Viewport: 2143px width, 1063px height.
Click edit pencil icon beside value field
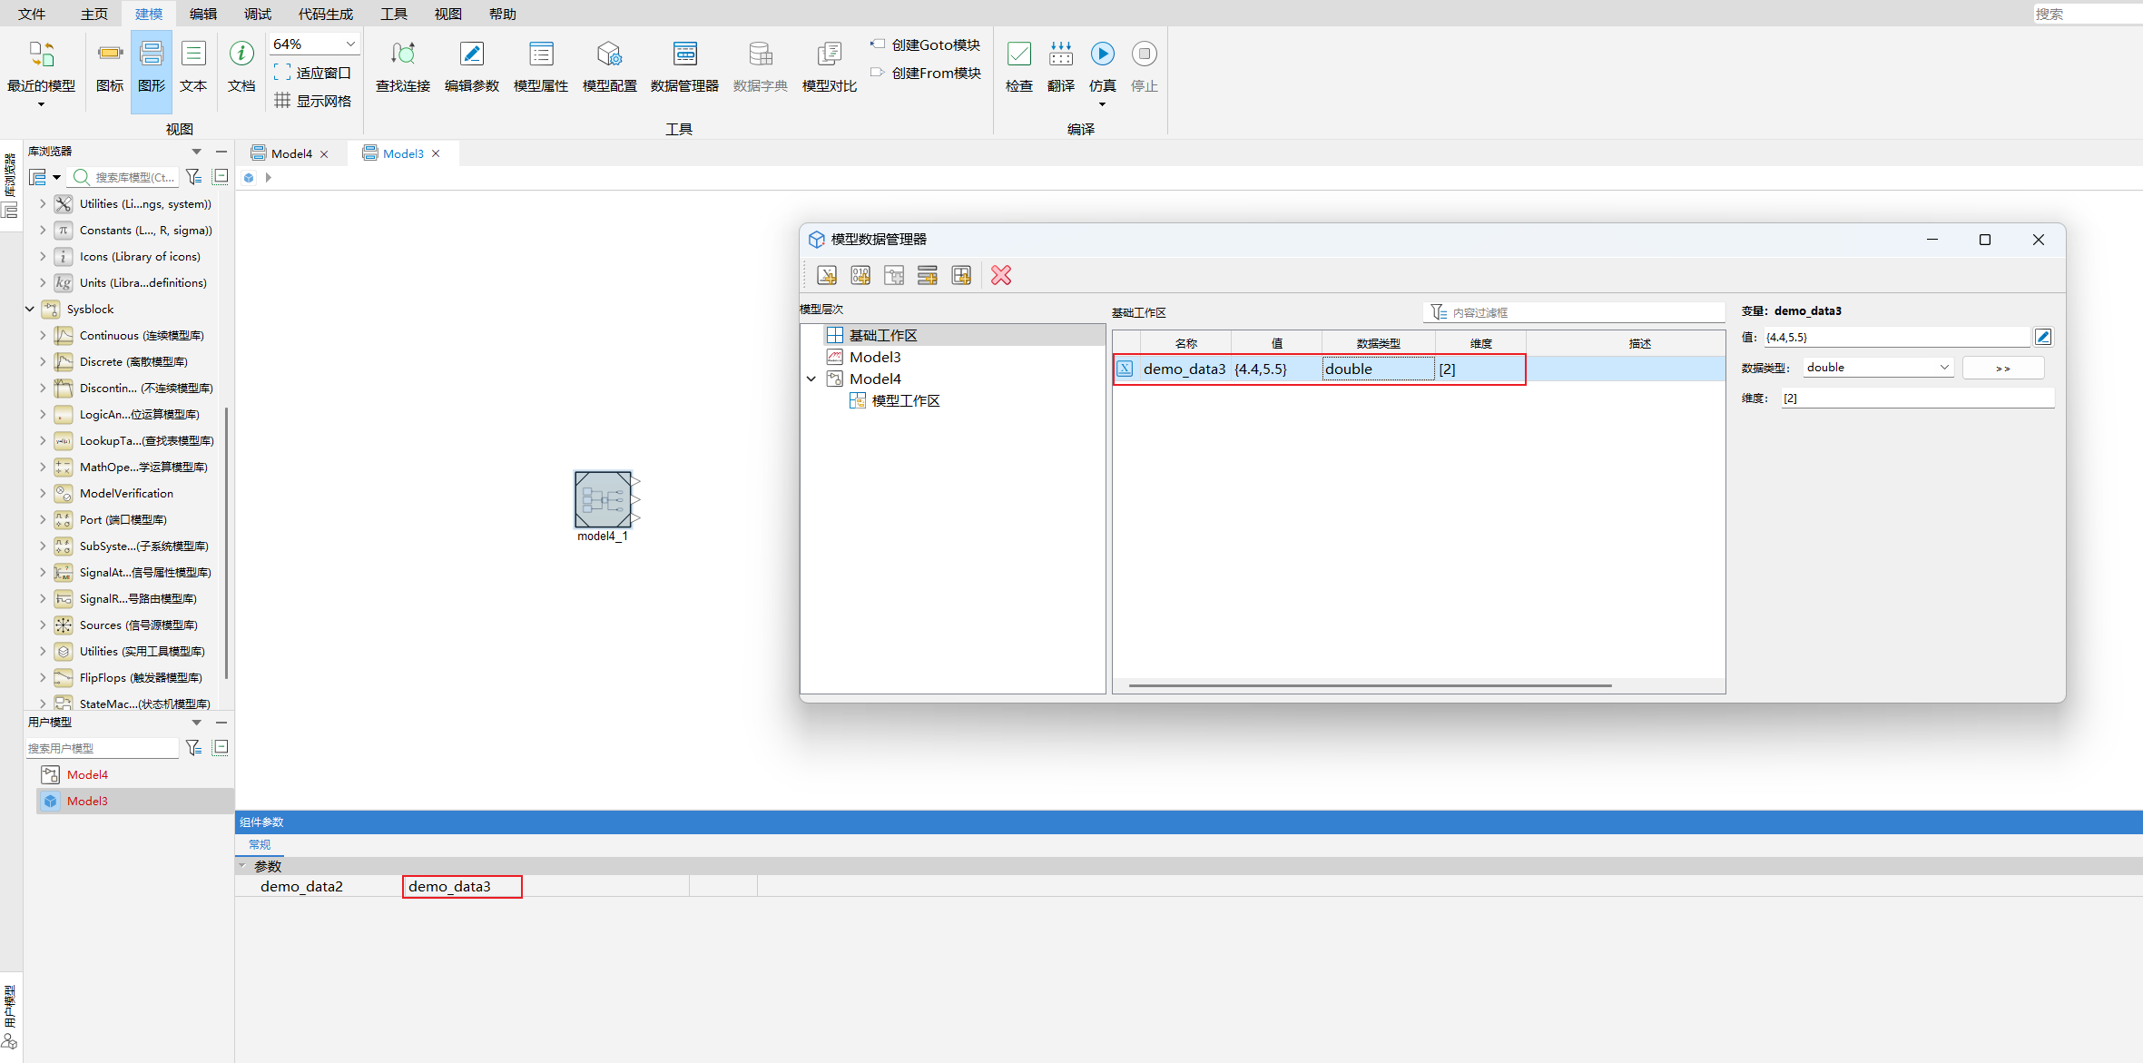pos(2042,337)
